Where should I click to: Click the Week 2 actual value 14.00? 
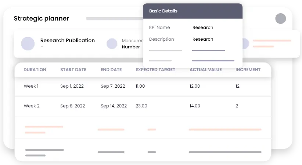coord(195,106)
